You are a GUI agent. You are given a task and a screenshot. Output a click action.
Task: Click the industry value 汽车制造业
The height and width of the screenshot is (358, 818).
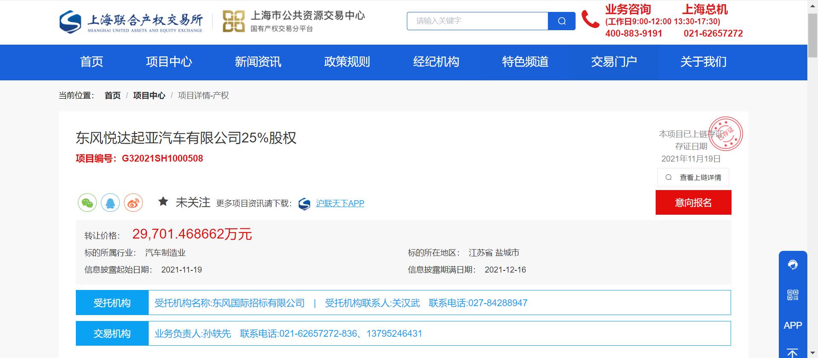click(165, 253)
